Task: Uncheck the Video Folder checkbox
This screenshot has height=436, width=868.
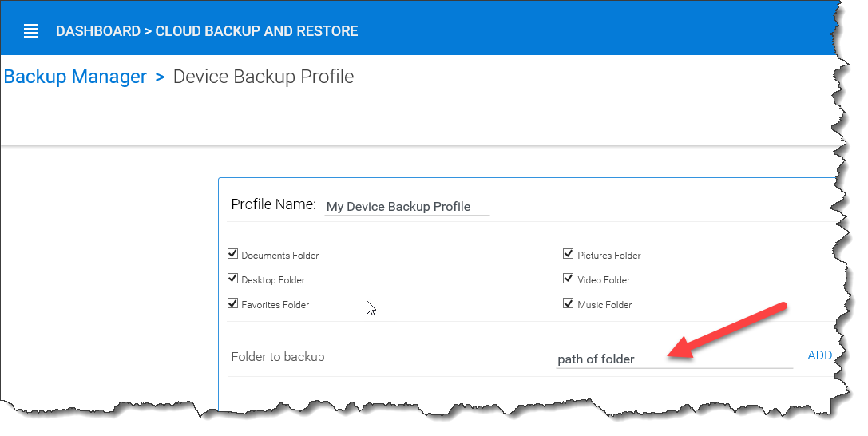Action: (568, 279)
